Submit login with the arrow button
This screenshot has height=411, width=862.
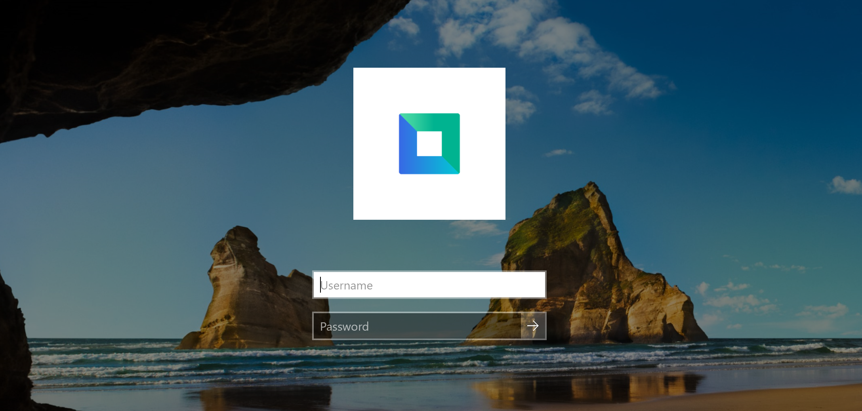point(533,326)
